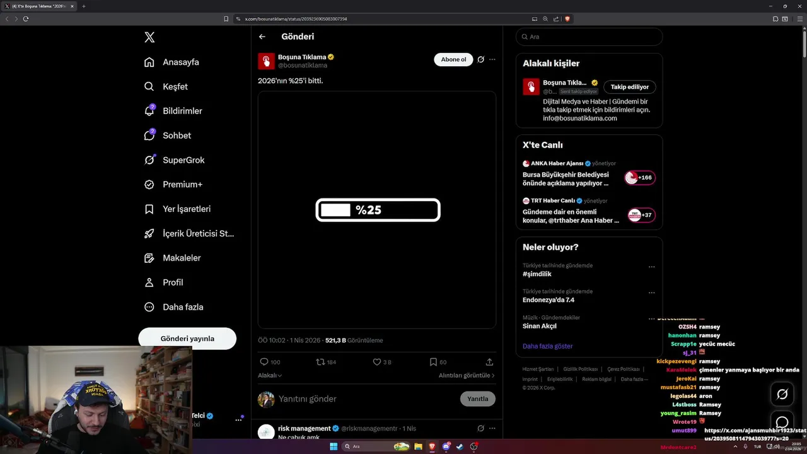Open SuperGrok from the sidebar
This screenshot has width=807, height=454.
pos(174,160)
